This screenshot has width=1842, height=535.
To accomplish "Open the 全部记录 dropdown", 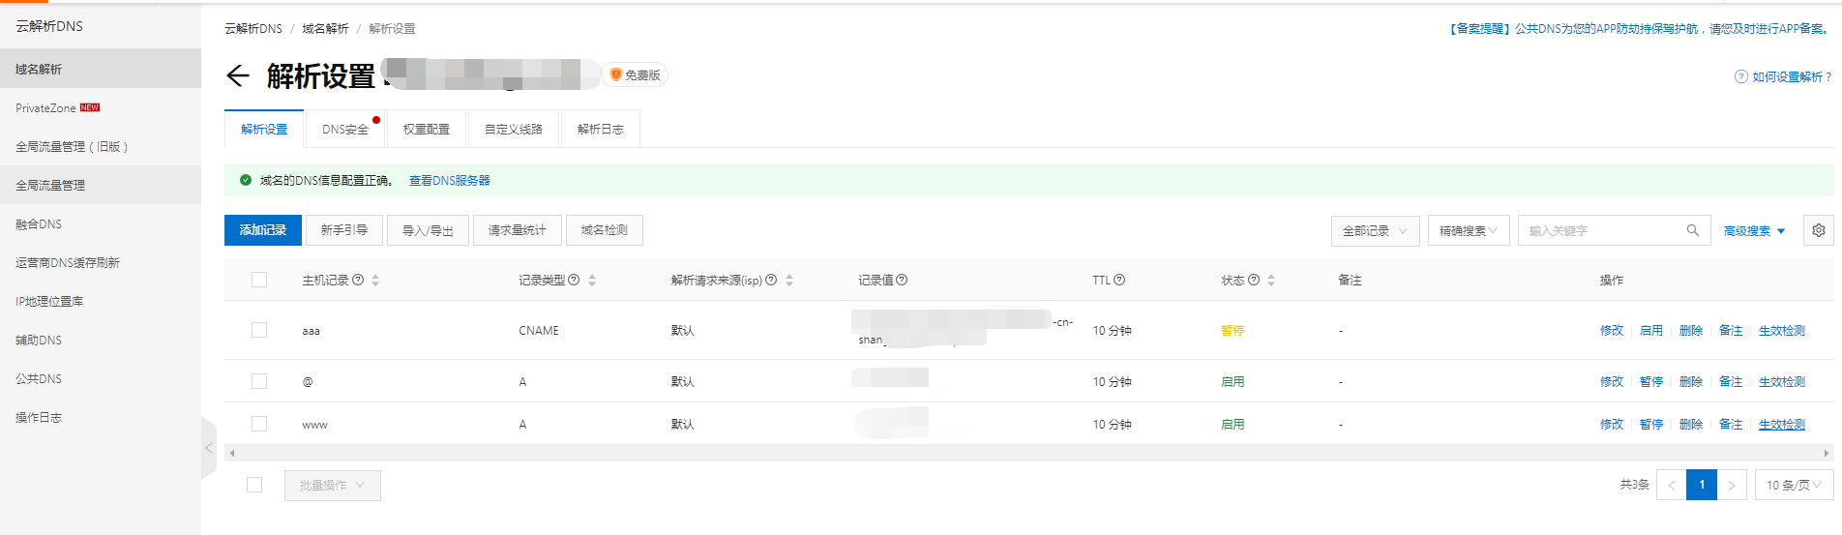I will (x=1375, y=230).
